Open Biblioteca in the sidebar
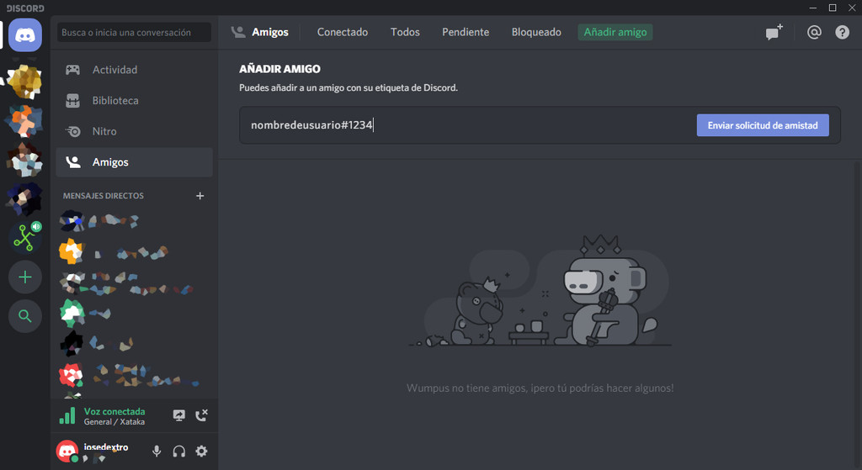The image size is (862, 470). tap(134, 101)
